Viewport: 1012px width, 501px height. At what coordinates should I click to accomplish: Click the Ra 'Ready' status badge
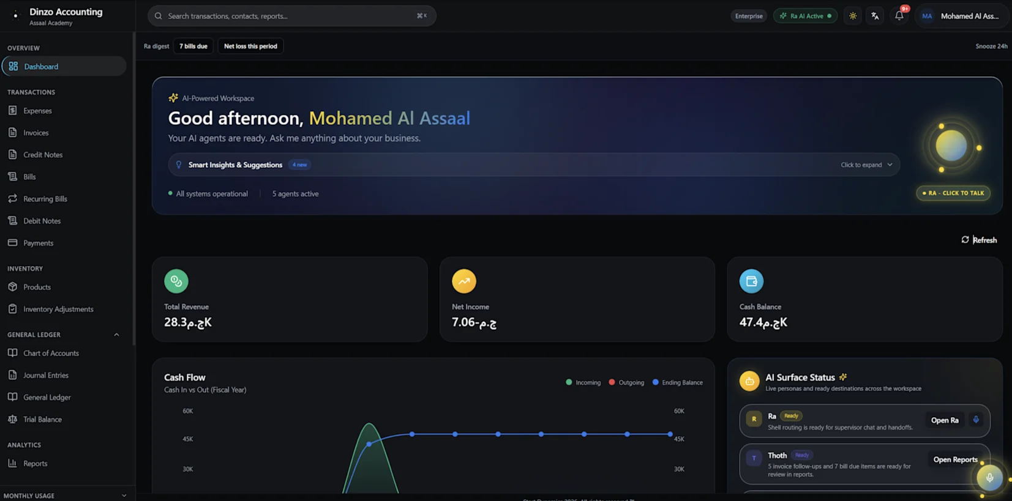pyautogui.click(x=791, y=416)
